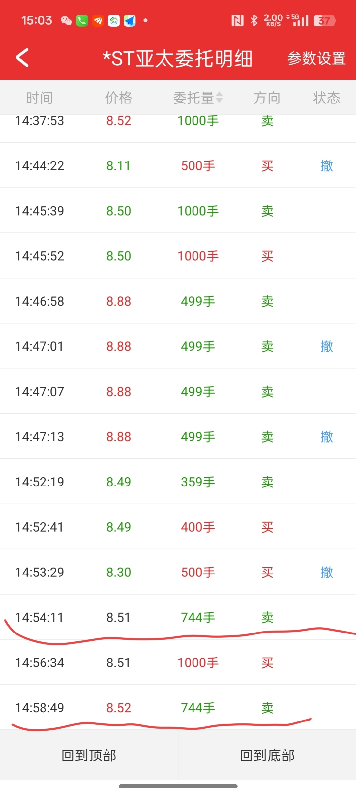356x795 pixels.
Task: Tap the Bluetooth status icon
Action: 254,20
